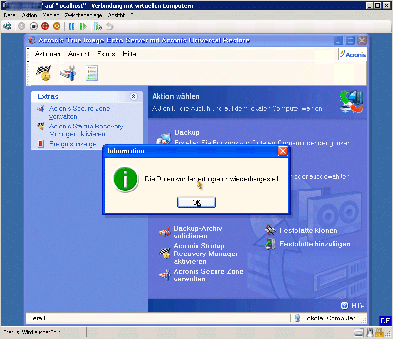
Task: Click the Secure Zone icon in sidebar
Action: point(40,109)
